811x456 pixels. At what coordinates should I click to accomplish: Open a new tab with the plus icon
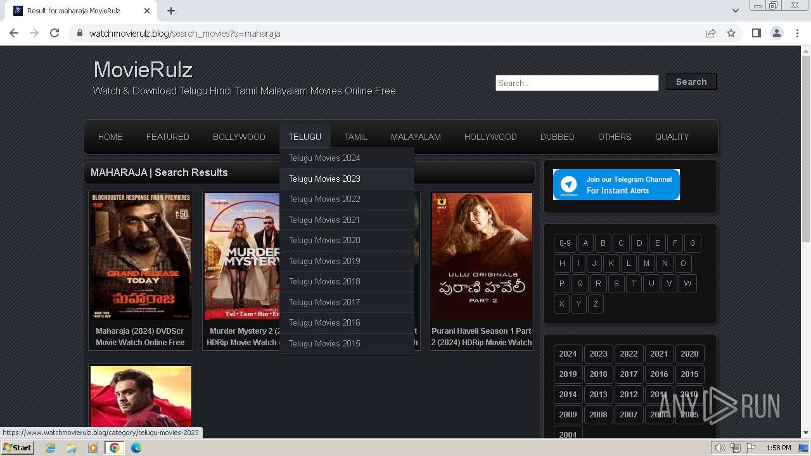tap(171, 11)
